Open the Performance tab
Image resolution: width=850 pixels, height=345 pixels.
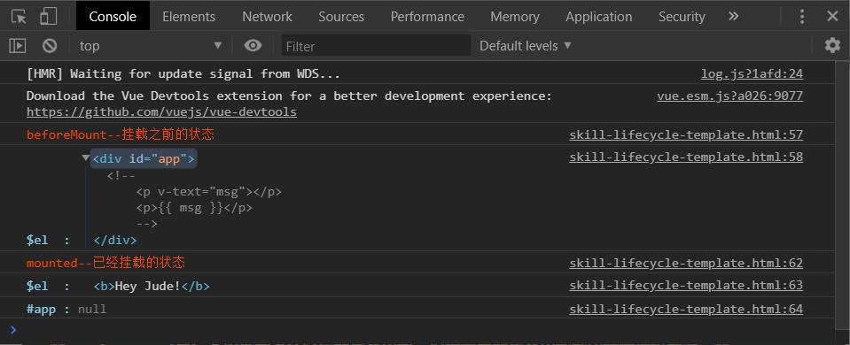pos(427,17)
